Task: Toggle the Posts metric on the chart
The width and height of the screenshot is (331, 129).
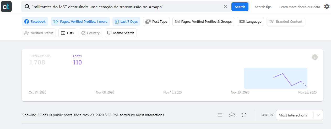Action: coord(77,60)
